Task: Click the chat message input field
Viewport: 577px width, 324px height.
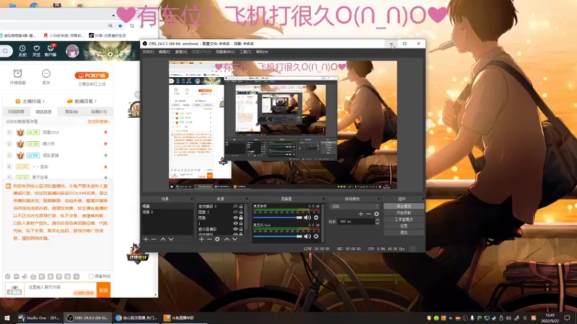Action: 60,290
